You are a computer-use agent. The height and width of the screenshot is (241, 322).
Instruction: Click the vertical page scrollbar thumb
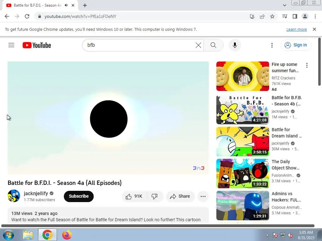pyautogui.click(x=319, y=62)
